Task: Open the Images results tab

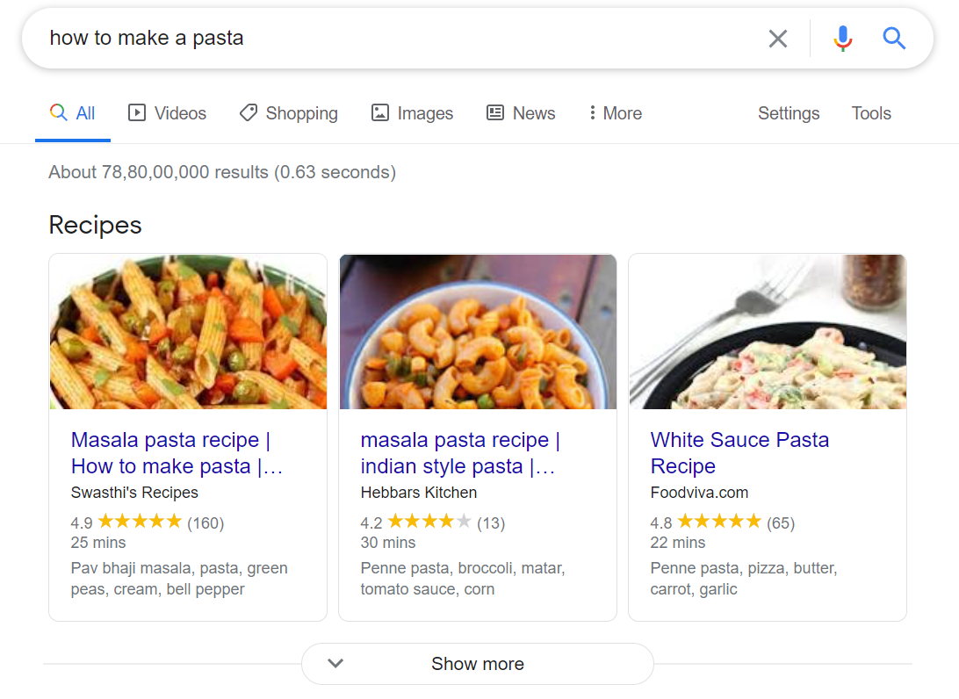Action: [x=412, y=113]
